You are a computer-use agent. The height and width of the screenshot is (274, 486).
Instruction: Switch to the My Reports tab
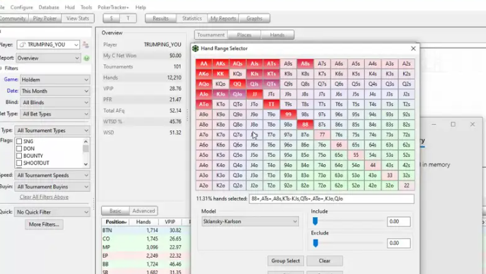coord(223,18)
